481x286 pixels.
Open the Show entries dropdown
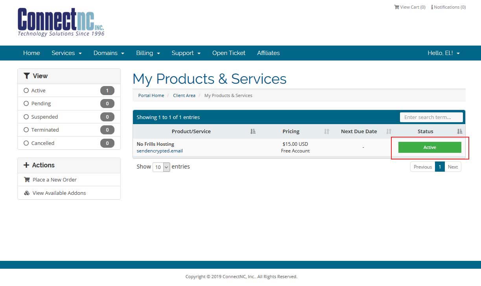(x=161, y=167)
